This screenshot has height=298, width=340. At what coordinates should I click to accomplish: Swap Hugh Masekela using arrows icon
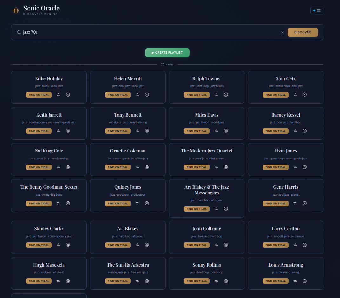coord(58,281)
